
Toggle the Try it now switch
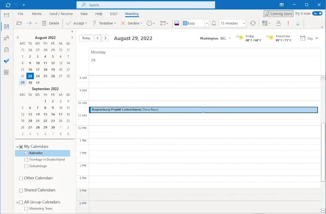pos(317,13)
